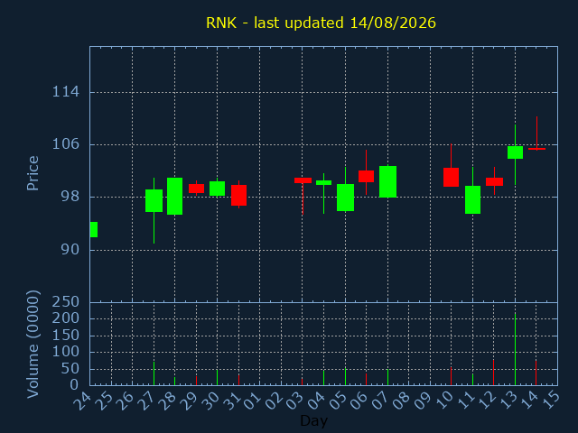Click the 114 price axis label
578x433 pixels.
click(66, 92)
